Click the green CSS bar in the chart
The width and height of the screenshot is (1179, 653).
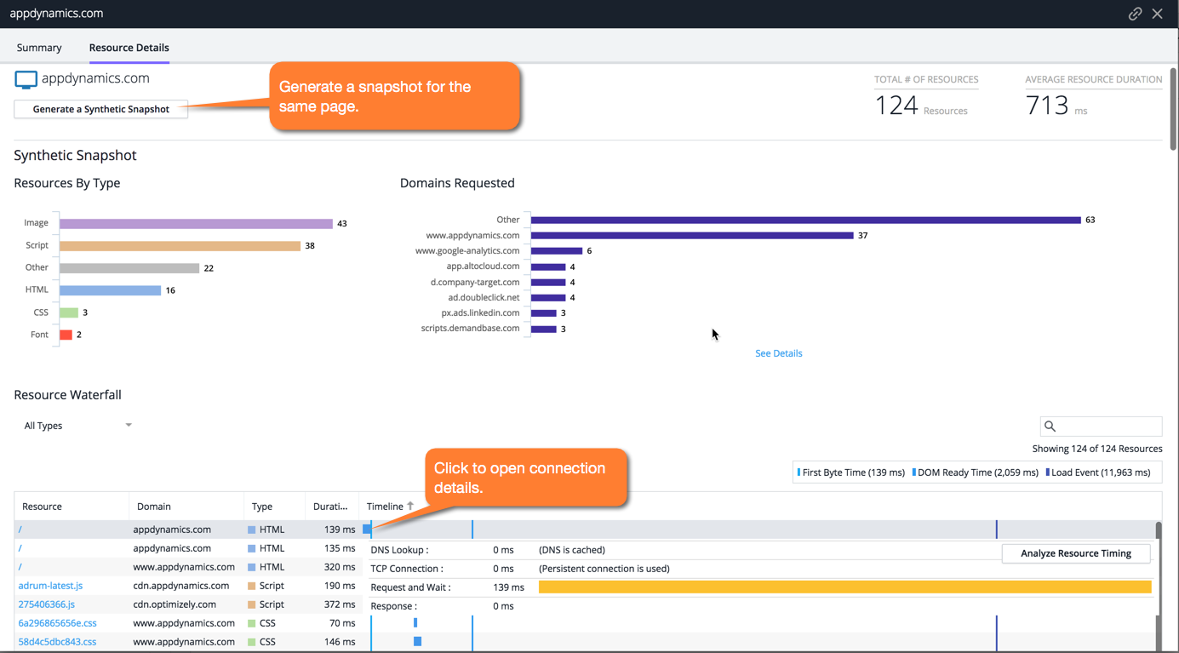(69, 312)
